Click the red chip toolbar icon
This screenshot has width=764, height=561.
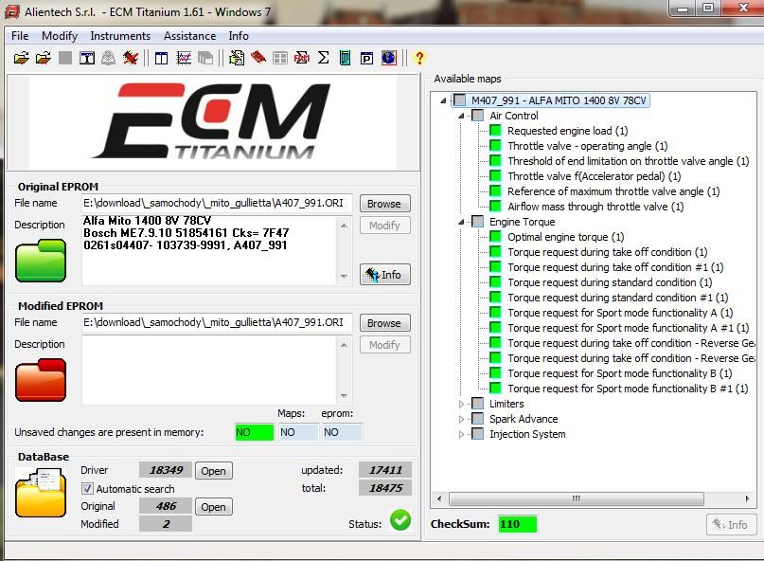click(x=258, y=58)
